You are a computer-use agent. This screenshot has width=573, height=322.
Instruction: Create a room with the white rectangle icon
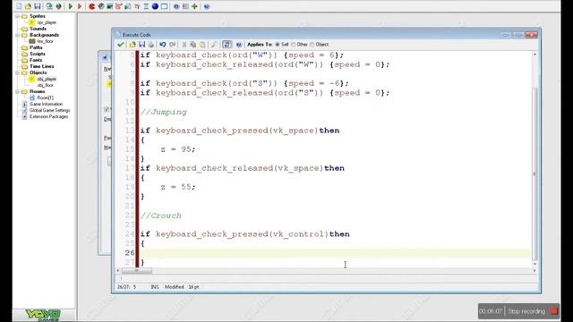click(164, 6)
